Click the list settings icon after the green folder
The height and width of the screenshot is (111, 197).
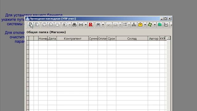click(166, 25)
